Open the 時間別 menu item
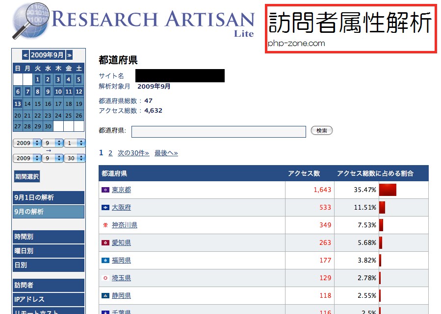This screenshot has height=314, width=441. 49,237
